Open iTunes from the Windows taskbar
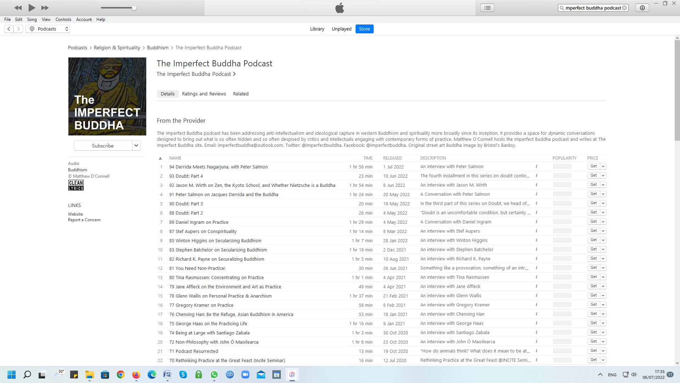This screenshot has width=680, height=383. point(292,374)
